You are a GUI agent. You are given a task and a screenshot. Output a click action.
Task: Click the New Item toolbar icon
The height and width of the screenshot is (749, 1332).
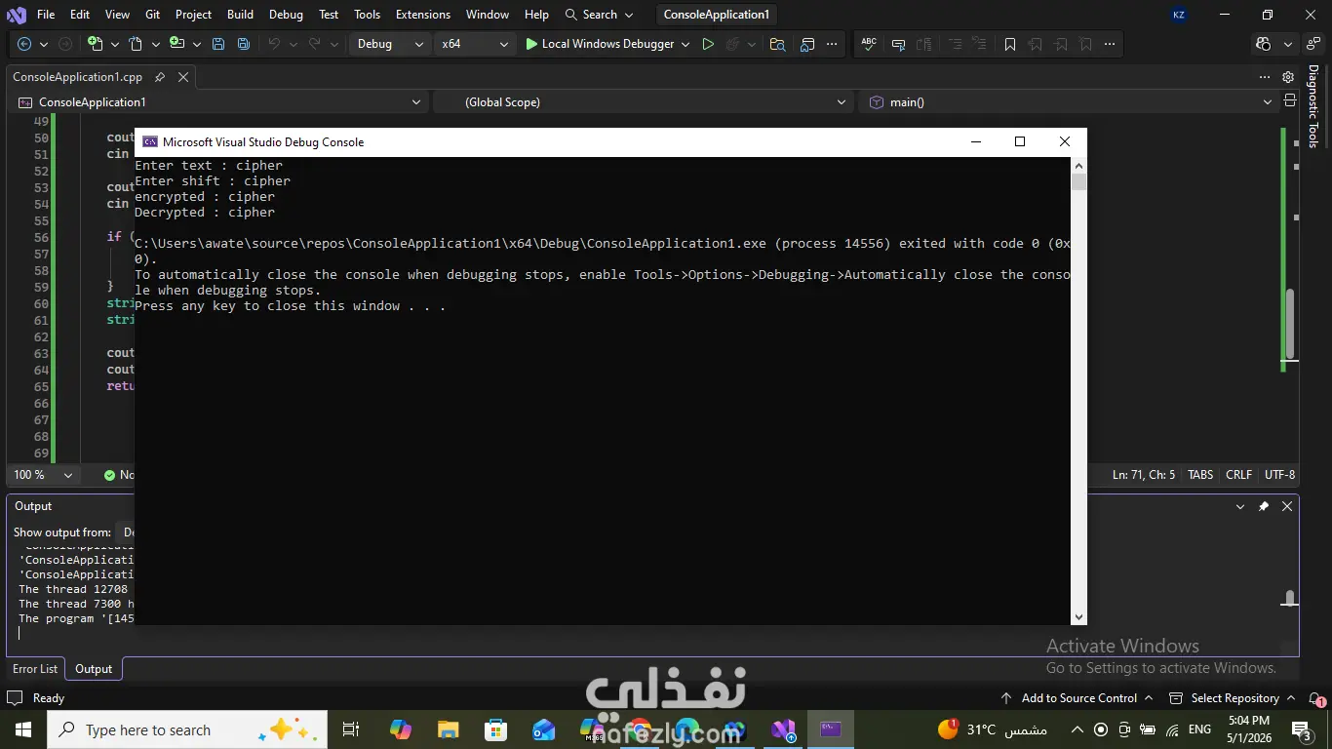[x=95, y=44]
